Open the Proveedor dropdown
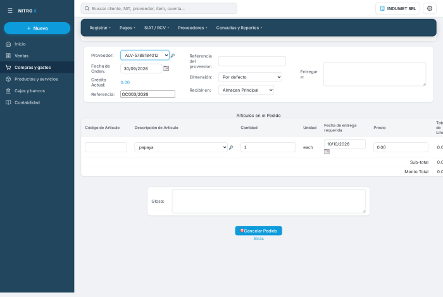 point(145,55)
